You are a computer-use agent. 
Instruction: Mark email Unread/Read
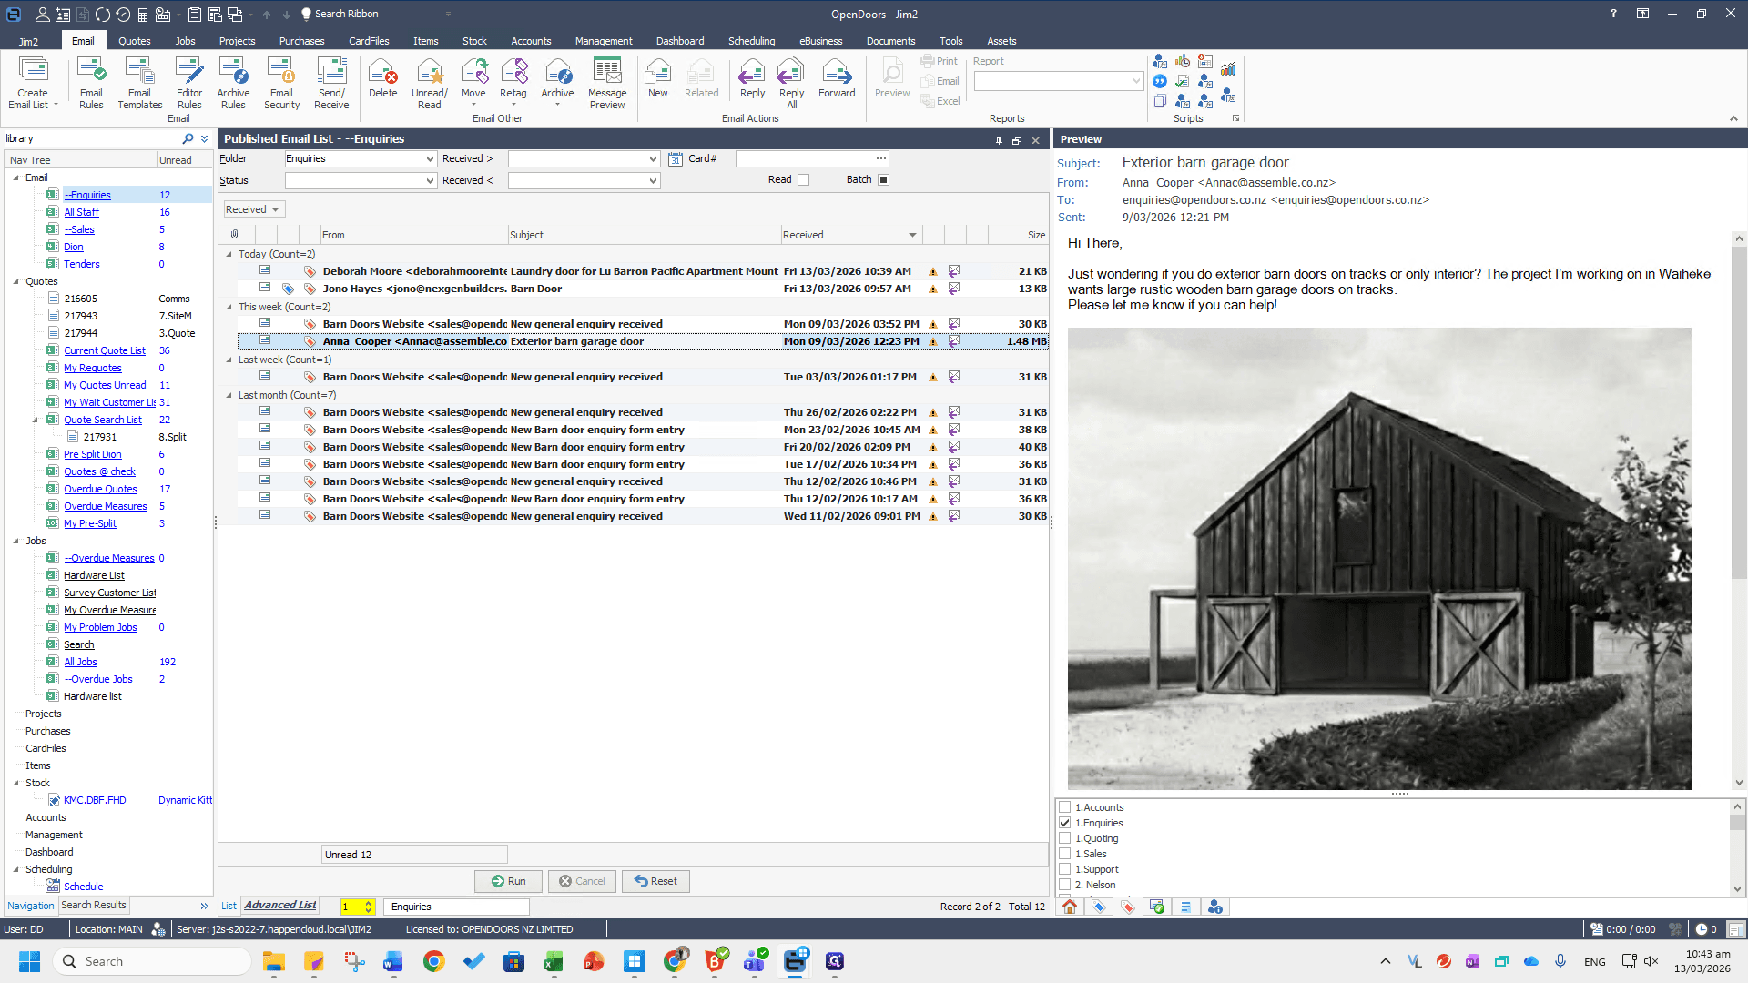[429, 83]
